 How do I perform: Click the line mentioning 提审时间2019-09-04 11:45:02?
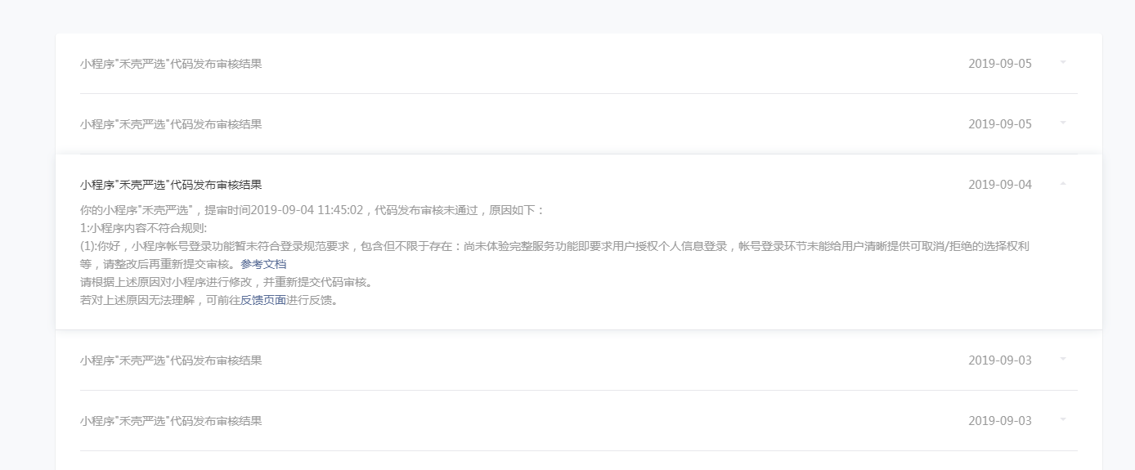(312, 210)
